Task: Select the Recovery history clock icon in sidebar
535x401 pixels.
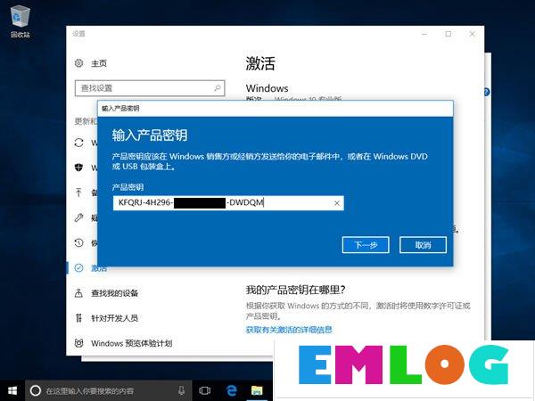Action: (78, 242)
